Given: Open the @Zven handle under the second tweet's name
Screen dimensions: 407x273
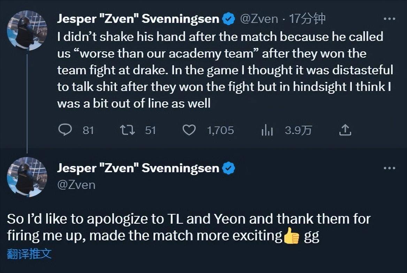Looking at the screenshot, I should [x=76, y=184].
